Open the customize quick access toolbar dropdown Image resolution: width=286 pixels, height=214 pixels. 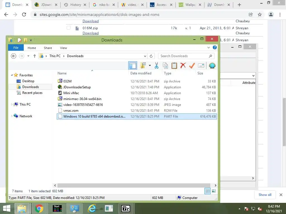(31, 40)
